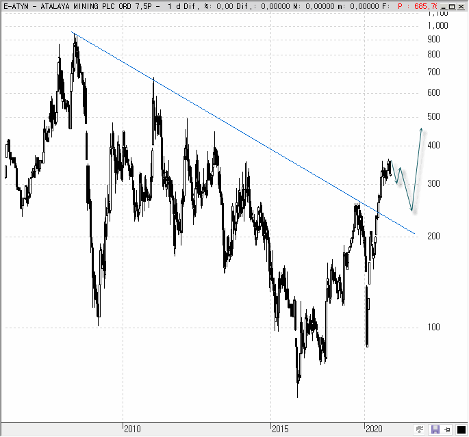Click the 2020 label on the time axis

coord(375,429)
